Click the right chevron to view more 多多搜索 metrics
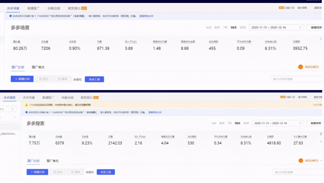Image resolution: width=324 pixels, height=183 pixels. tap(322, 141)
